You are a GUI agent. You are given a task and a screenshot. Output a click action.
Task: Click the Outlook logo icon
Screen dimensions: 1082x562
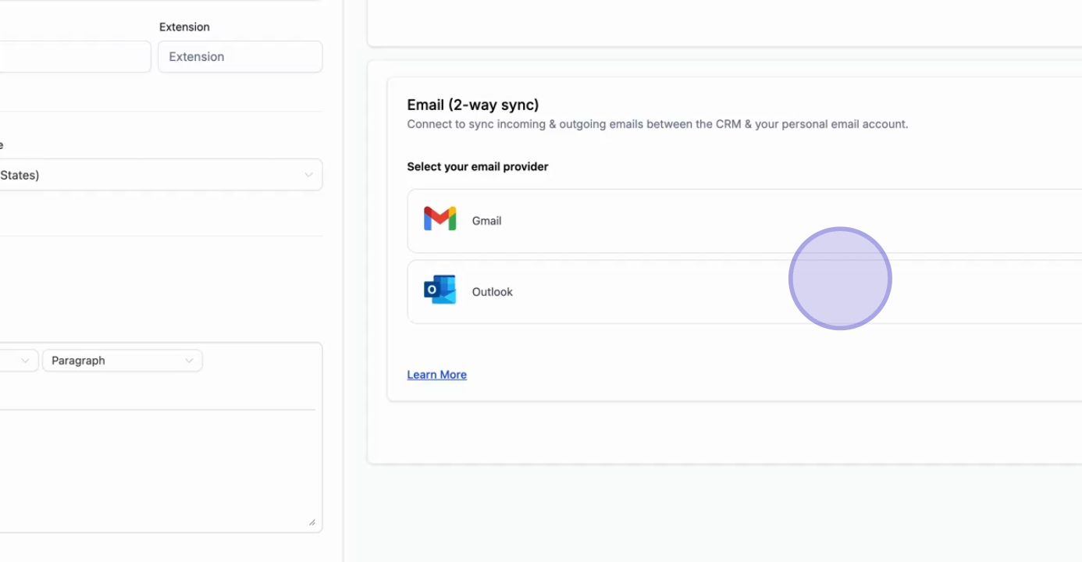(440, 290)
